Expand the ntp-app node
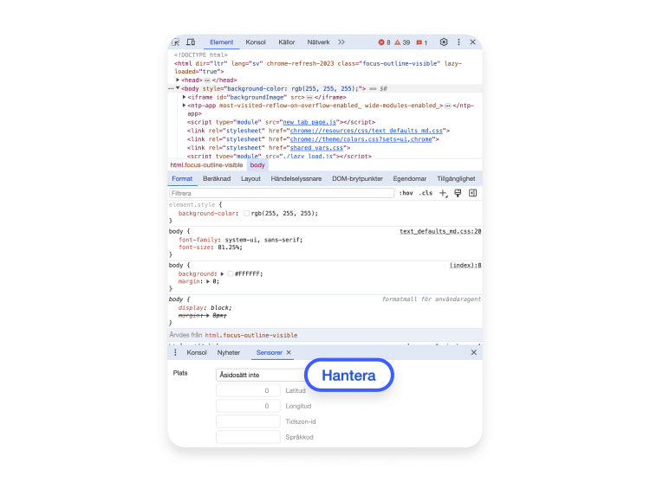 coord(184,106)
